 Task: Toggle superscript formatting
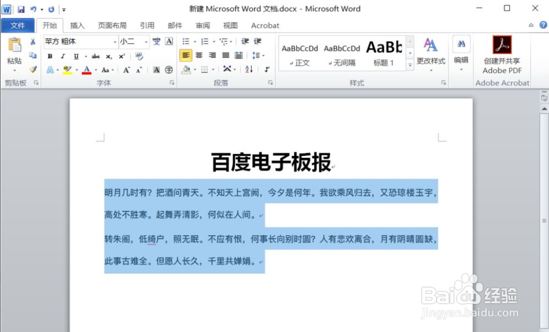122,56
